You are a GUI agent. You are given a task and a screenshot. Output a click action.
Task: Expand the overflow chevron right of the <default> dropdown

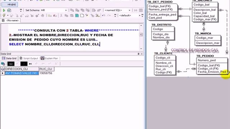[x=142, y=15]
